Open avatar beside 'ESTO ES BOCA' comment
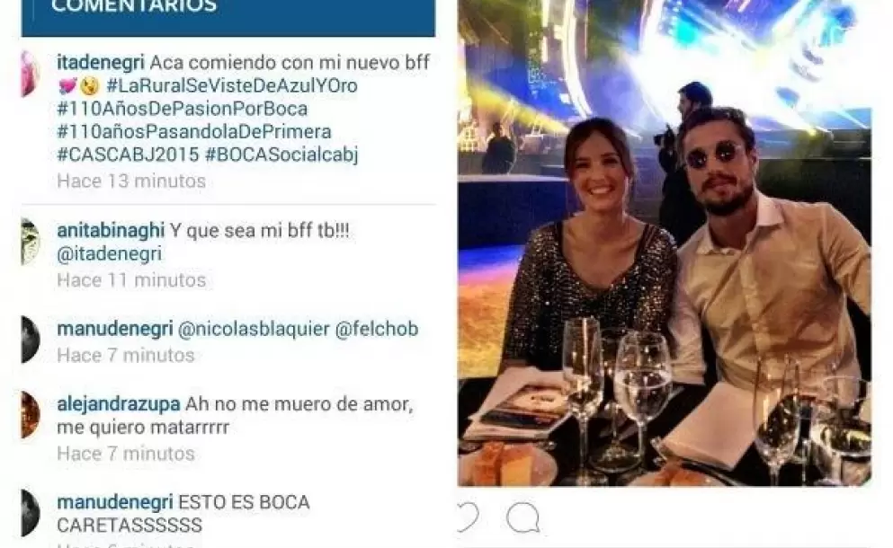The image size is (893, 548). point(30,513)
